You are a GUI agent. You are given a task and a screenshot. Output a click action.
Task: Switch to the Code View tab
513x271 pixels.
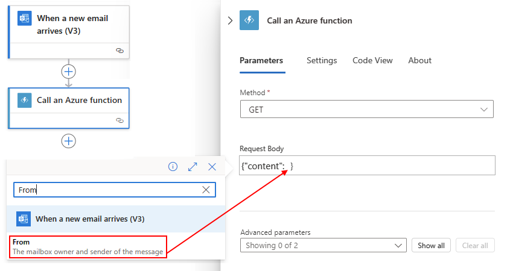tap(372, 60)
